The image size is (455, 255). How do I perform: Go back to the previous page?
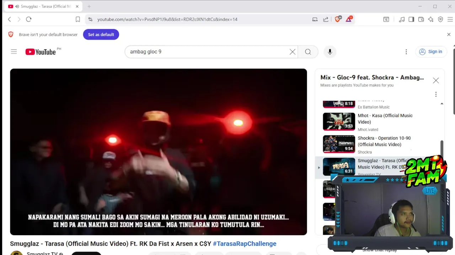(x=10, y=19)
